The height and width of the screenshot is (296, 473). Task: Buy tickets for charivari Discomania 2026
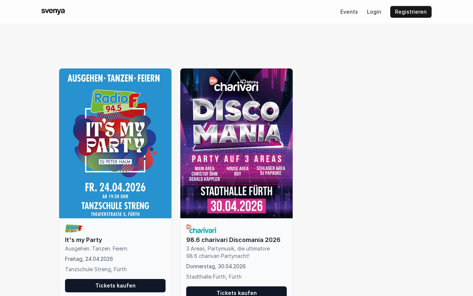pos(236,292)
